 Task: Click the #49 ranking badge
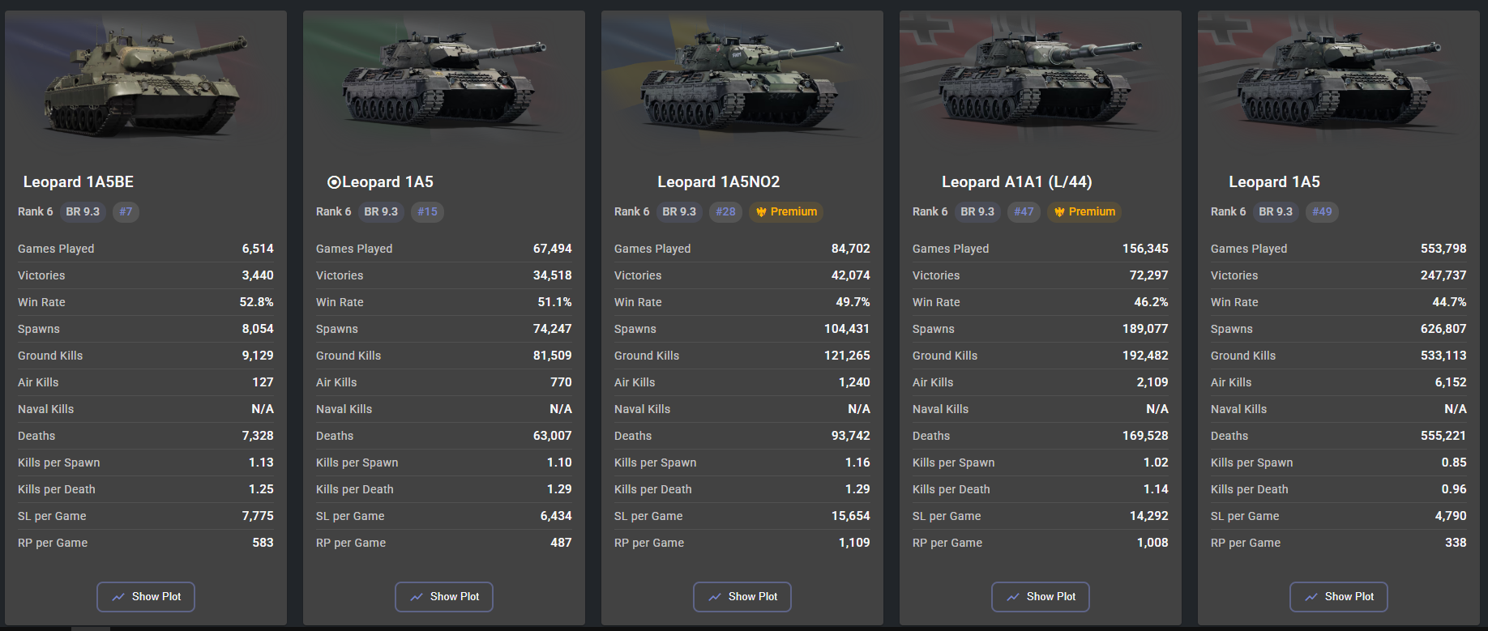click(1322, 212)
